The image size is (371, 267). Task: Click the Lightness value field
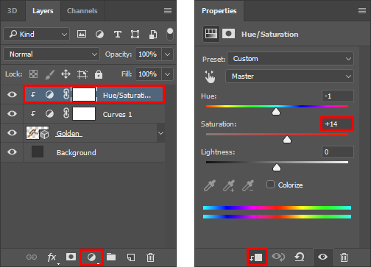coord(338,152)
